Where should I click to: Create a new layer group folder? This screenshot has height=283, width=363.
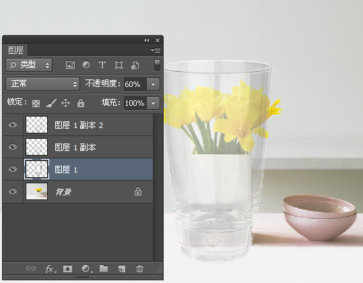tap(104, 268)
